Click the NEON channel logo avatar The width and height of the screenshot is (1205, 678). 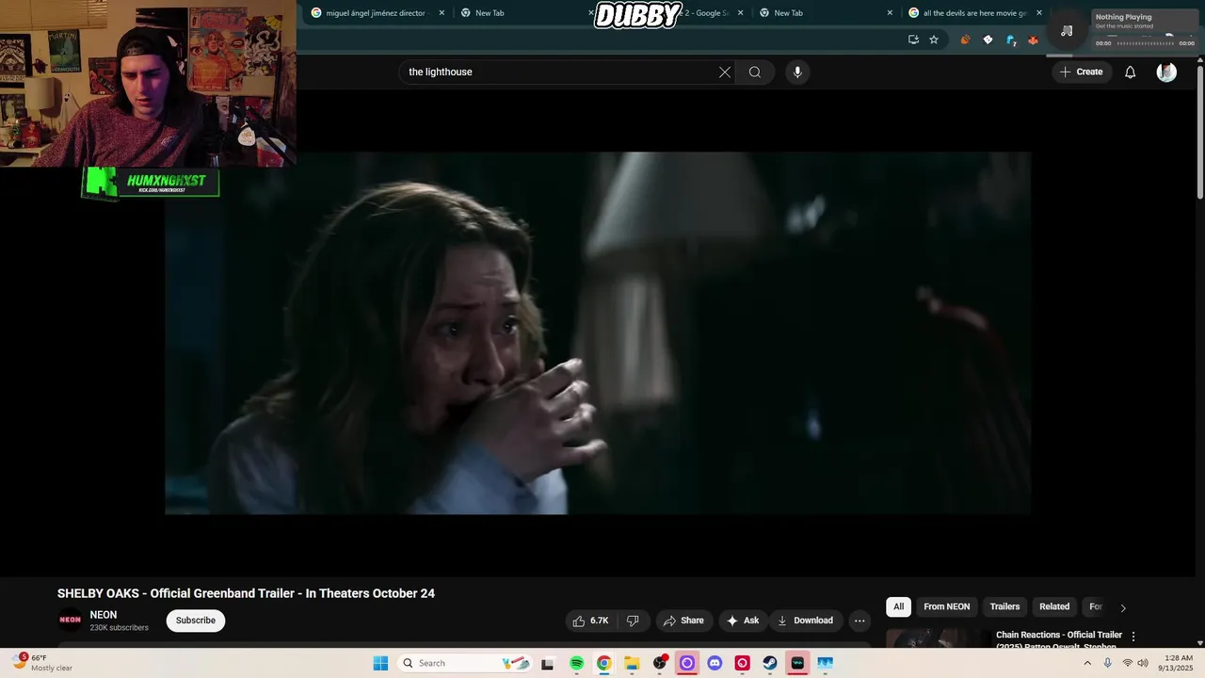(x=71, y=620)
